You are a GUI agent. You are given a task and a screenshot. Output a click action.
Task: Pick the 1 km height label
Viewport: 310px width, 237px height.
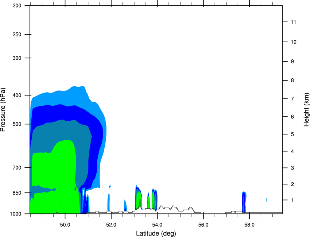[x=292, y=200]
